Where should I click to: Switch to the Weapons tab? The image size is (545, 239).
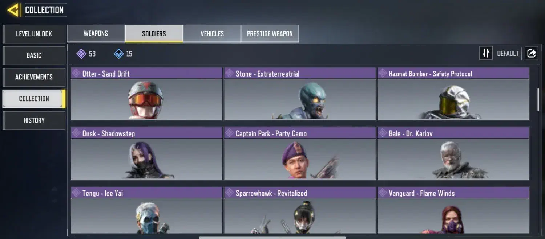coord(96,33)
